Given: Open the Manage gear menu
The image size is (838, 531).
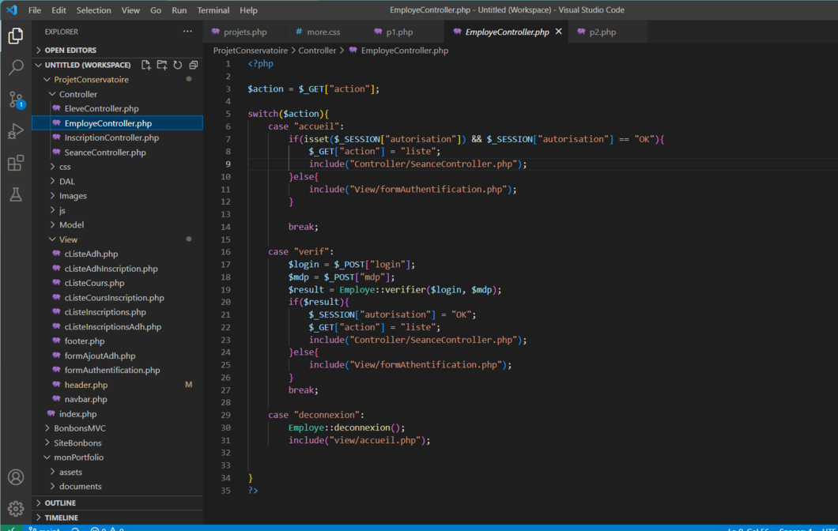Looking at the screenshot, I should tap(16, 509).
